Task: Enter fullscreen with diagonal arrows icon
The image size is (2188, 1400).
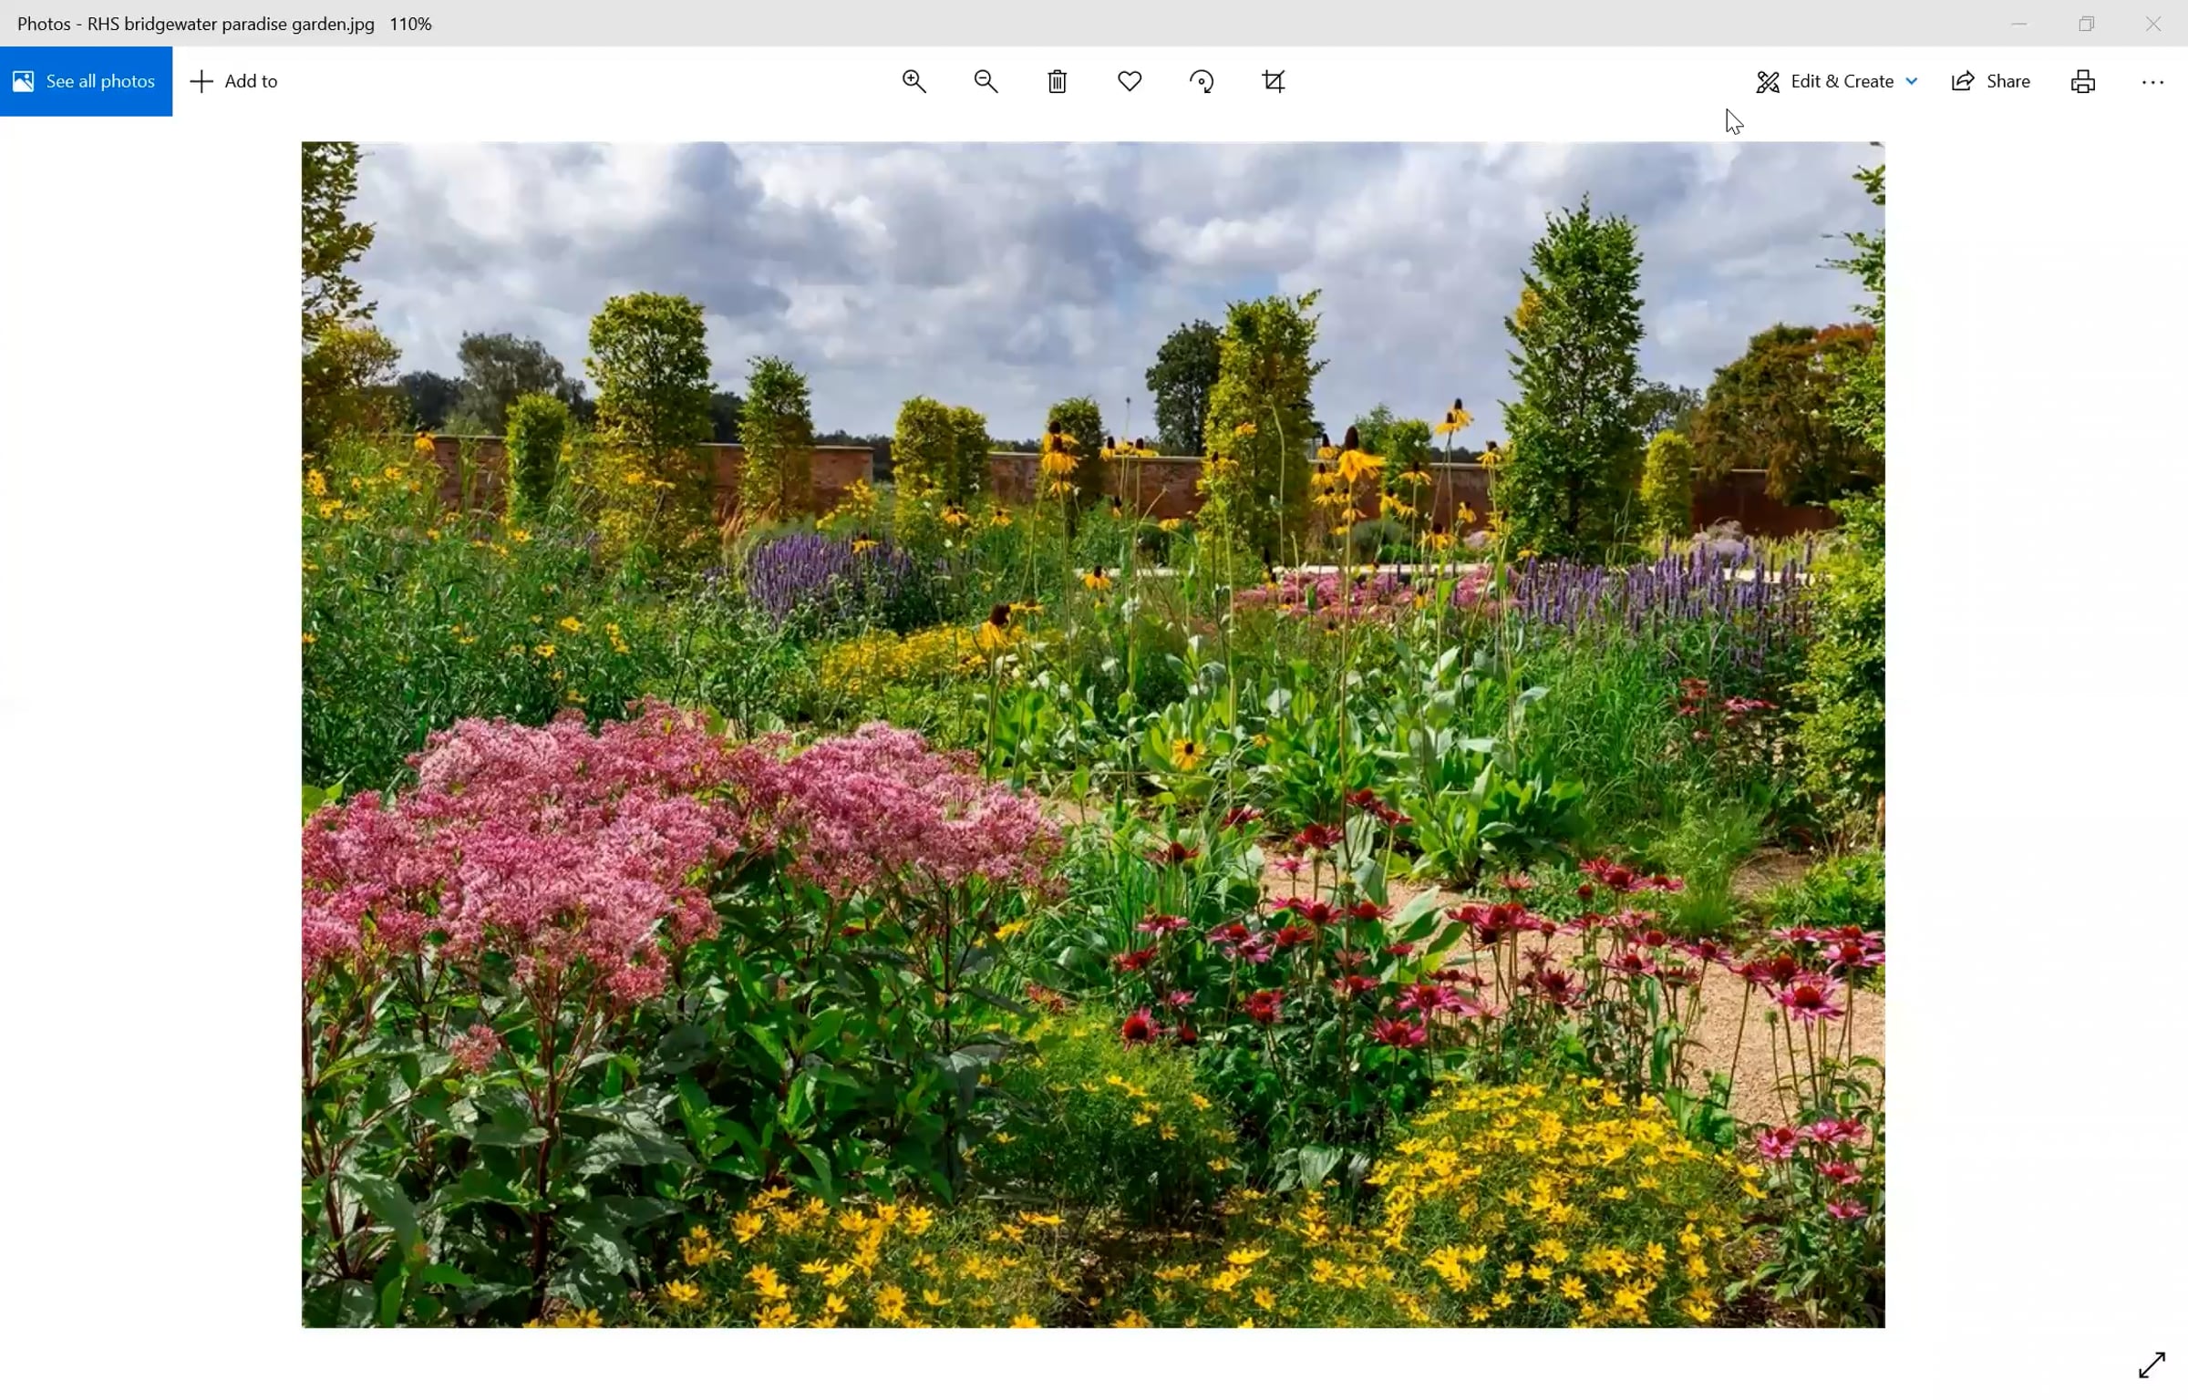Action: coord(2152,1364)
